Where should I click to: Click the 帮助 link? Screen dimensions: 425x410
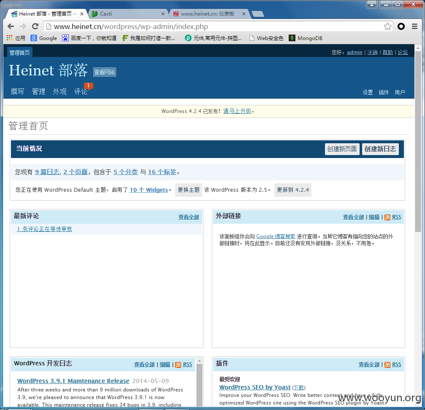[387, 52]
